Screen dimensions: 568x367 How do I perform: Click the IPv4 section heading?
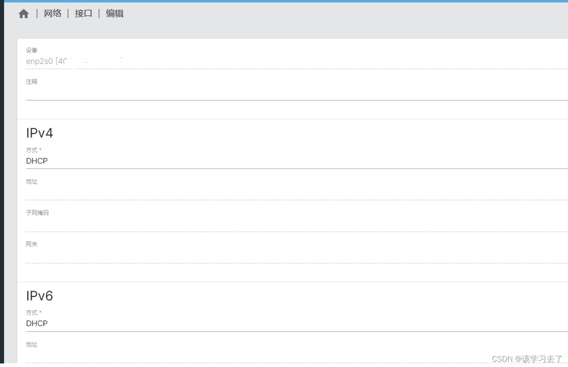coord(40,133)
